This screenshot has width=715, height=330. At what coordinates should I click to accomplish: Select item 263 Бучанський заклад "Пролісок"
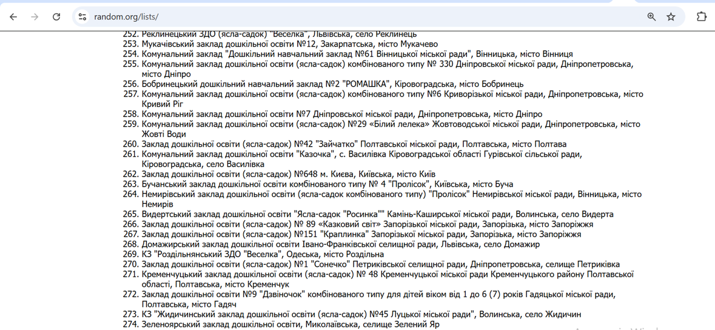327,184
